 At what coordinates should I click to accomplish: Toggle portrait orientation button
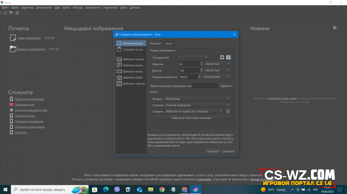pos(229,57)
